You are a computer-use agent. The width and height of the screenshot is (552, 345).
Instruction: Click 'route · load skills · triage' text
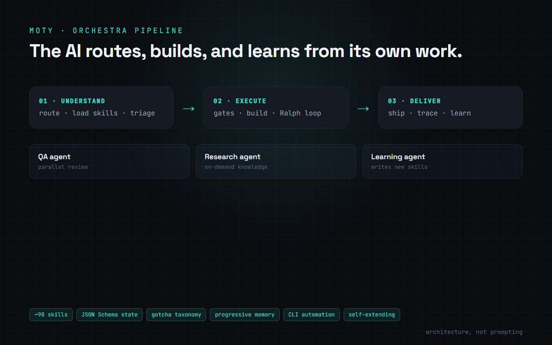[x=97, y=113]
